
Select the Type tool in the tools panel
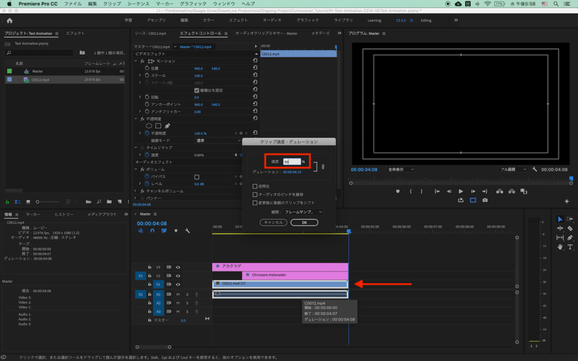tap(570, 247)
